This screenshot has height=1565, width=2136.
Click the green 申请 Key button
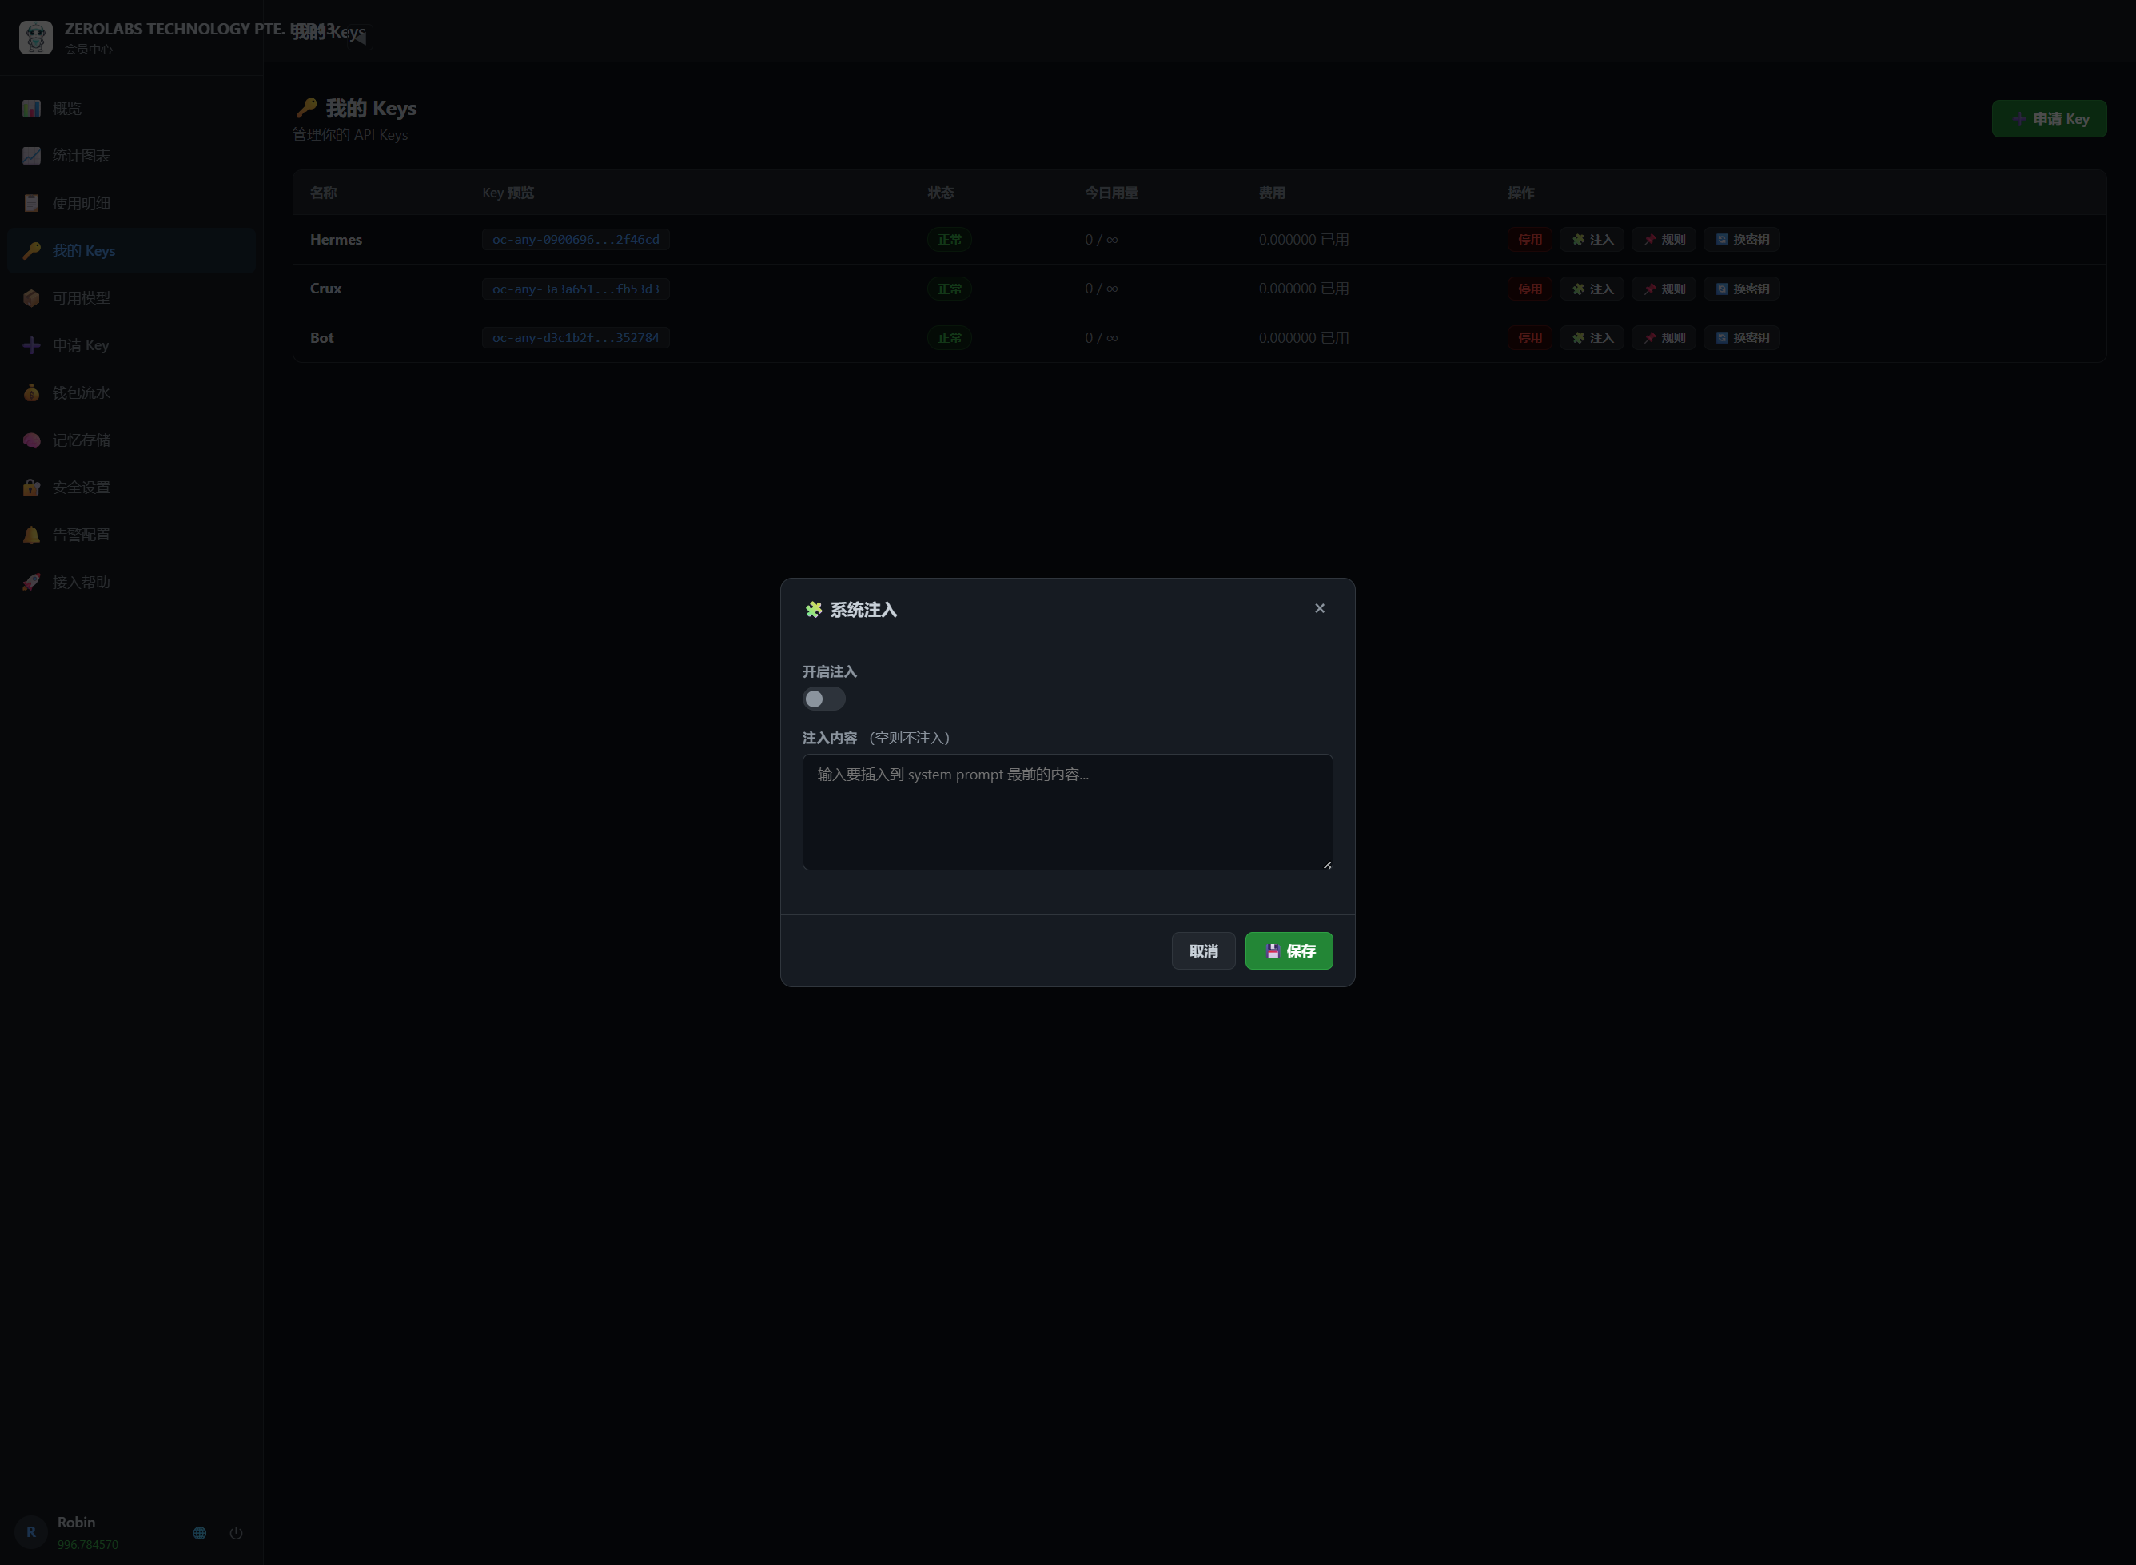coord(2049,118)
